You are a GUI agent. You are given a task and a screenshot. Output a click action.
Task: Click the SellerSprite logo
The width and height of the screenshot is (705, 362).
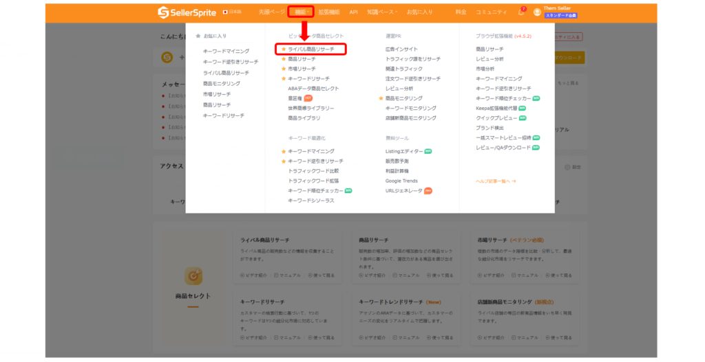point(185,12)
